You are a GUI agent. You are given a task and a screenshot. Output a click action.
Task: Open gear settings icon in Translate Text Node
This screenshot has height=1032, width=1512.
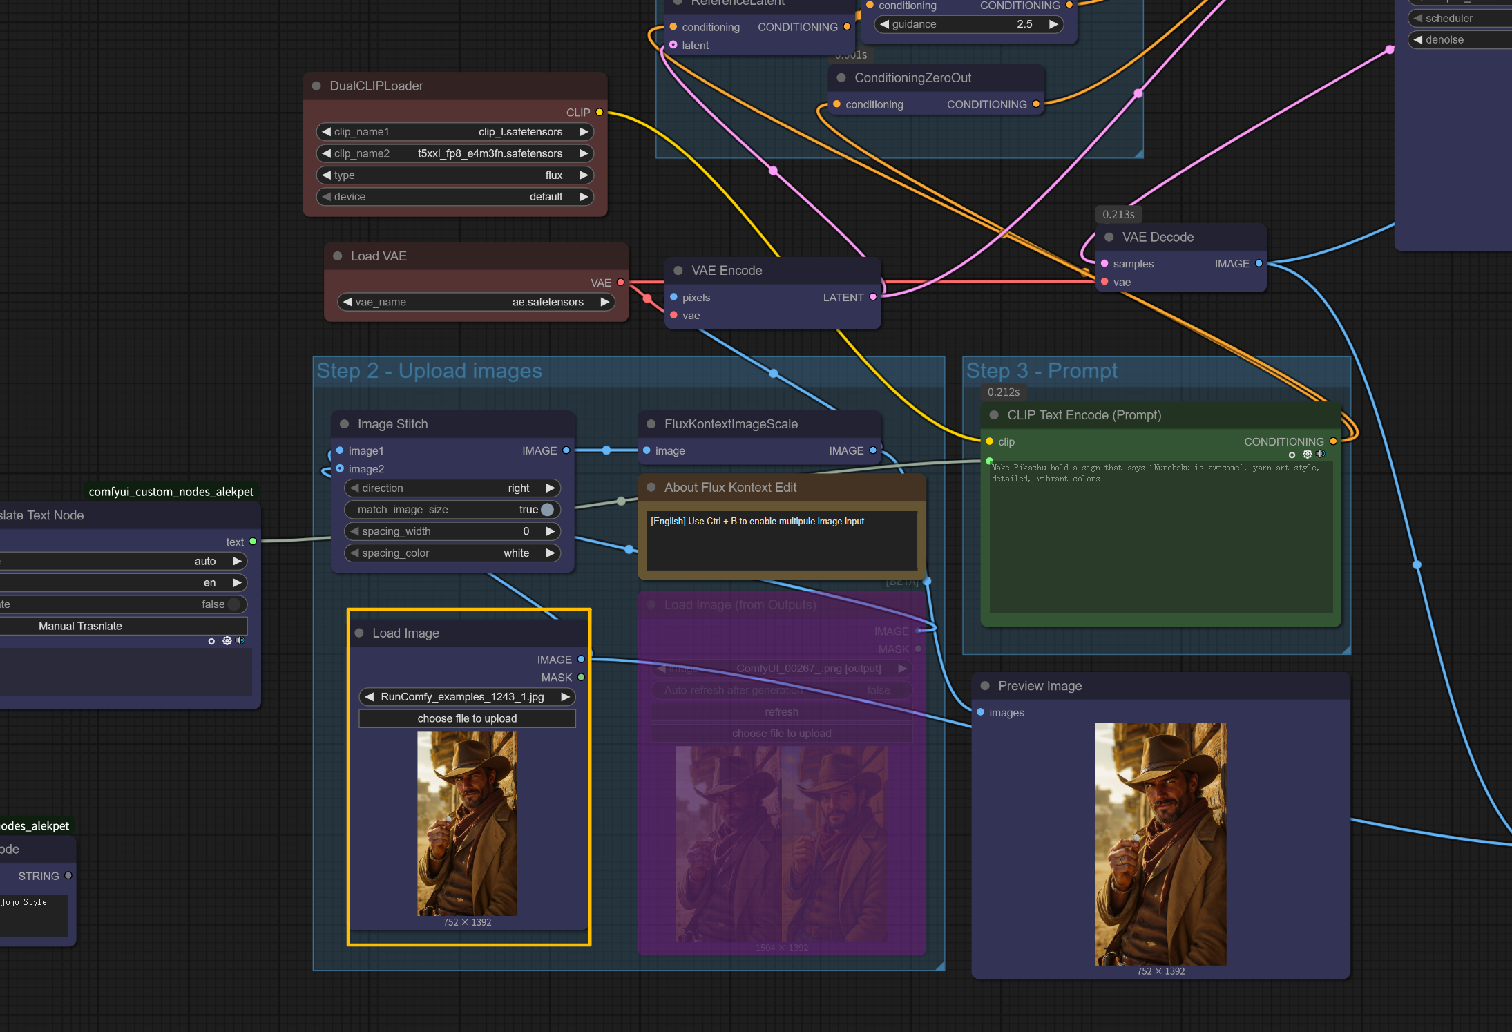[227, 641]
